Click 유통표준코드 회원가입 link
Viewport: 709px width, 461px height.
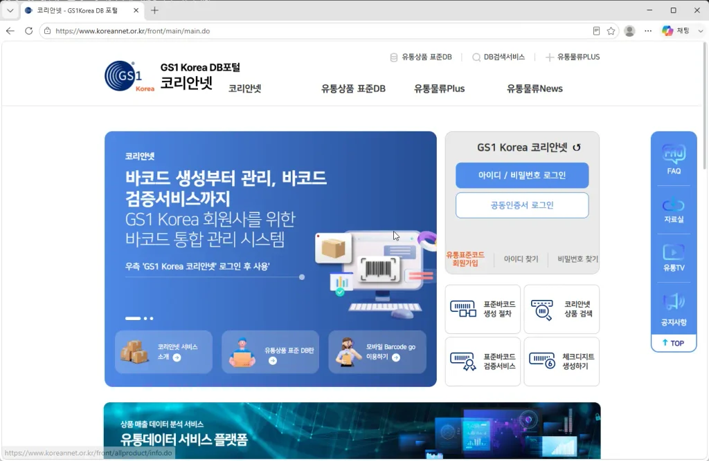coord(465,258)
